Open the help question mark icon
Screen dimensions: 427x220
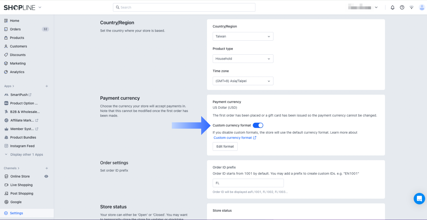tap(402, 8)
